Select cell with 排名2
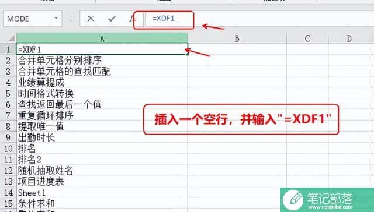 [x=102, y=160]
